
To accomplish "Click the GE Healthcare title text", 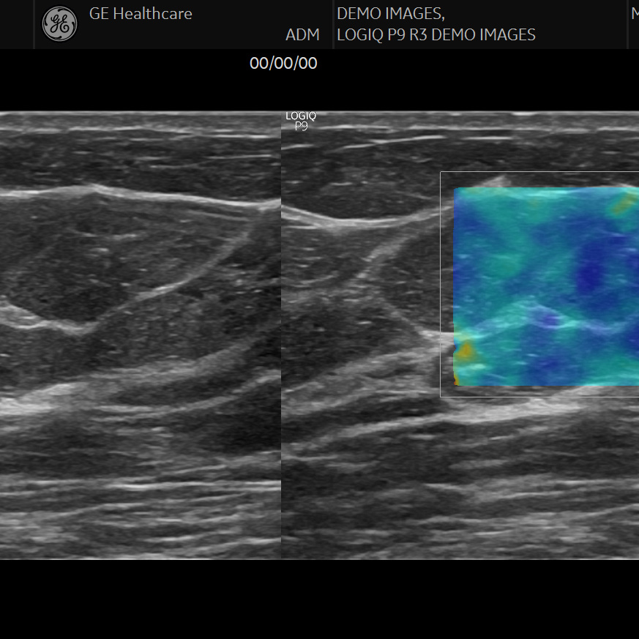I will 141,13.
